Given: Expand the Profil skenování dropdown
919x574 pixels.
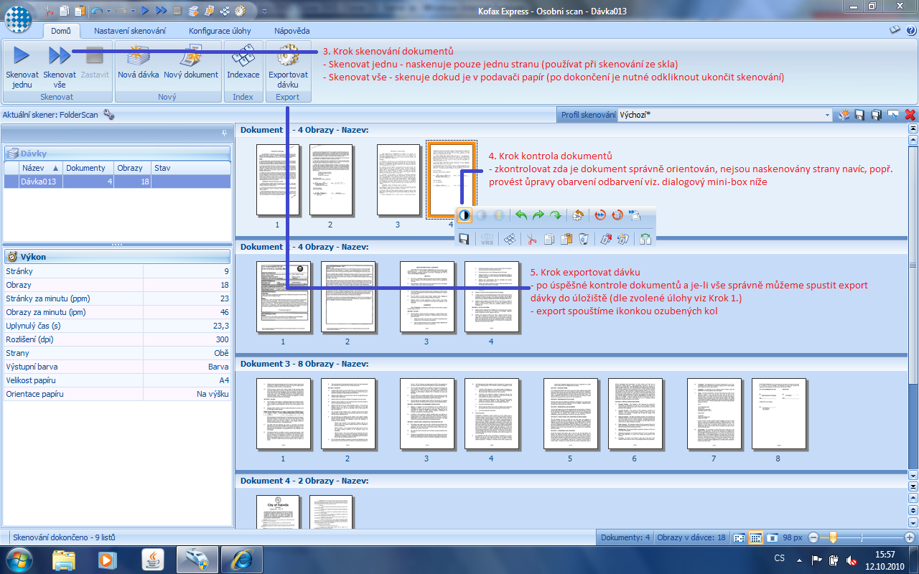Looking at the screenshot, I should tap(828, 115).
